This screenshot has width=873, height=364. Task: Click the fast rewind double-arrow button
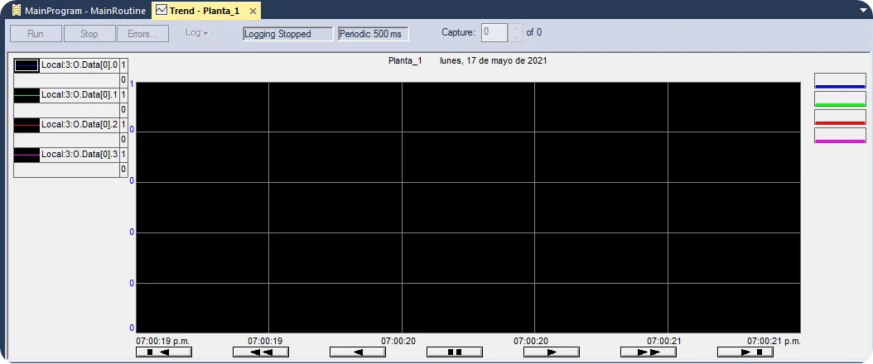tap(261, 352)
